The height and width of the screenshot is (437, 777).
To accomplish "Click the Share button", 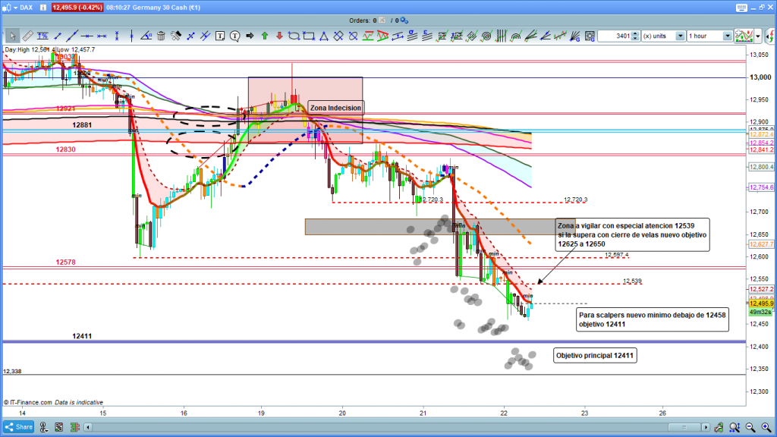I will [21, 426].
